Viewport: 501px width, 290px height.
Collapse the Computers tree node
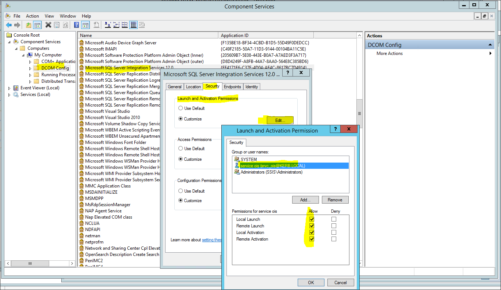[x=16, y=48]
